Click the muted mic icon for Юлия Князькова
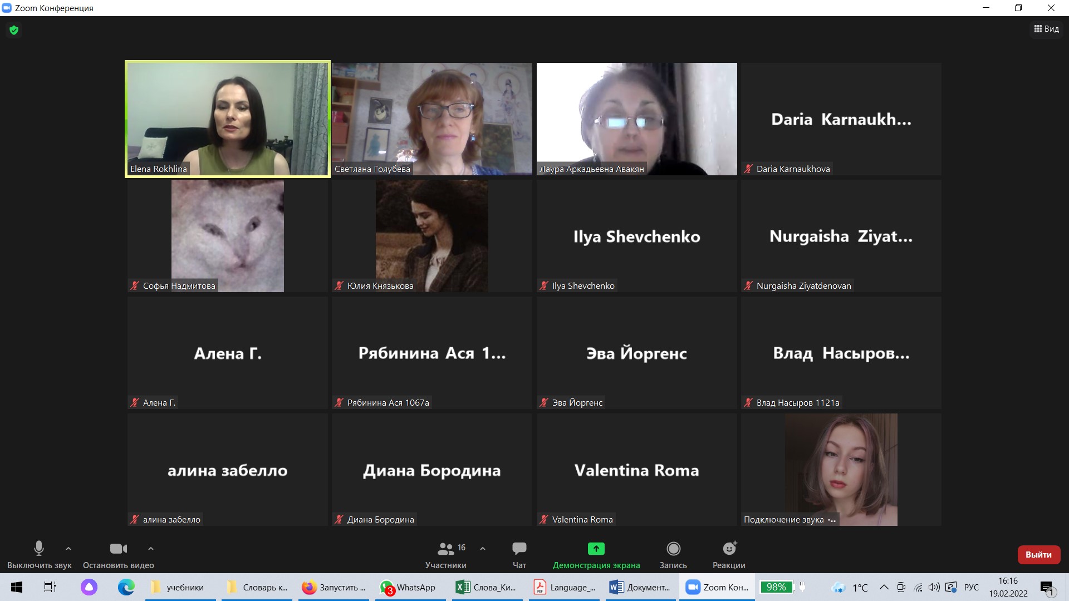This screenshot has height=601, width=1069. pos(339,285)
